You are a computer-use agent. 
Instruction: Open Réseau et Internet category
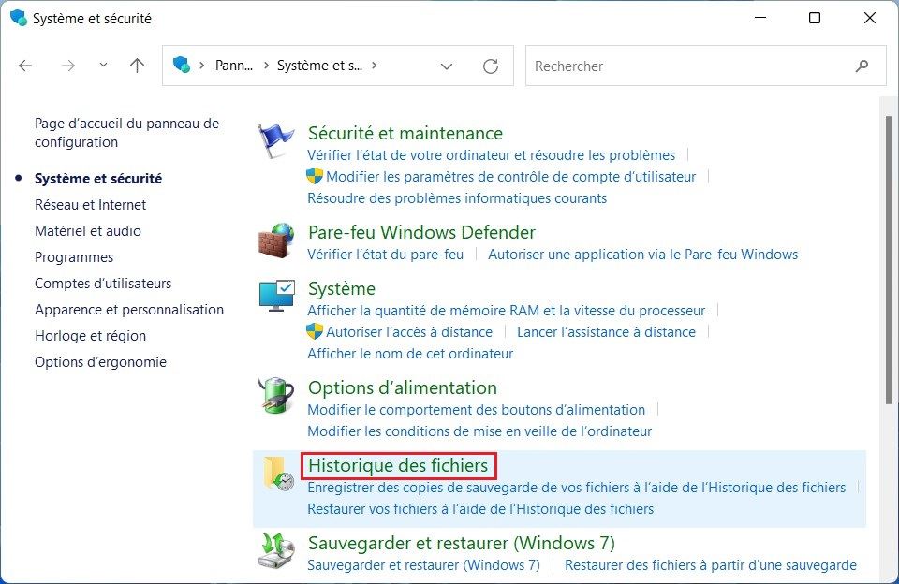(x=90, y=205)
